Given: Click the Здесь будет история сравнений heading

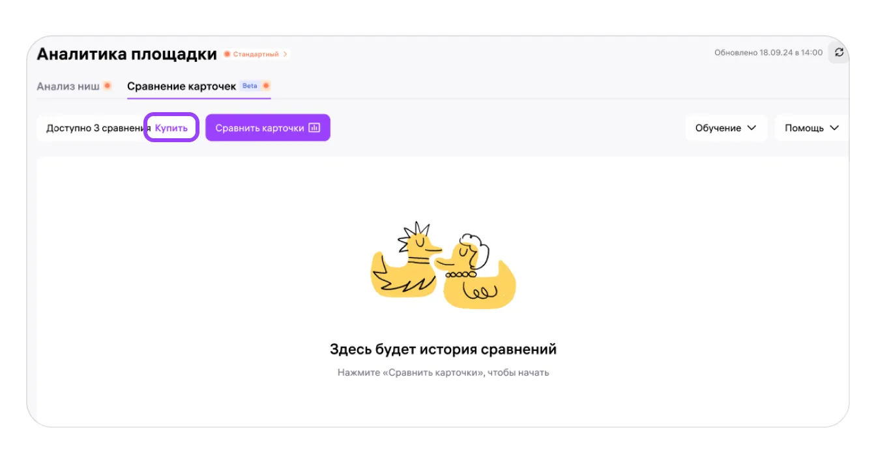Looking at the screenshot, I should point(443,350).
